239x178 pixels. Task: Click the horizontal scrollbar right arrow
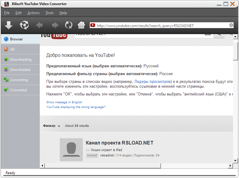[230, 165]
